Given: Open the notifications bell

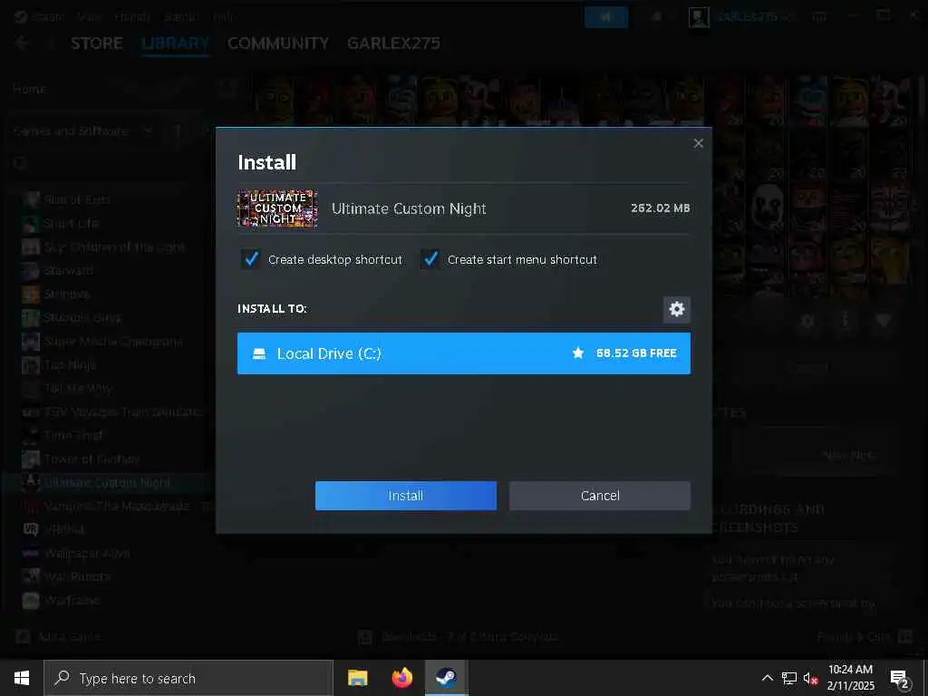Looking at the screenshot, I should pyautogui.click(x=656, y=16).
